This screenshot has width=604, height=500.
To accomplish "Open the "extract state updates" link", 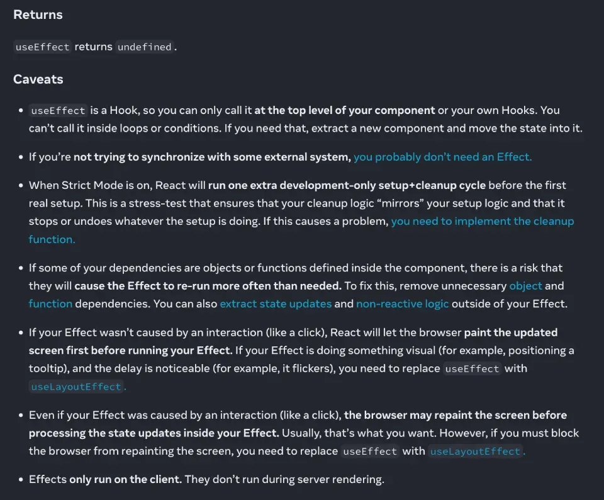I will click(276, 304).
